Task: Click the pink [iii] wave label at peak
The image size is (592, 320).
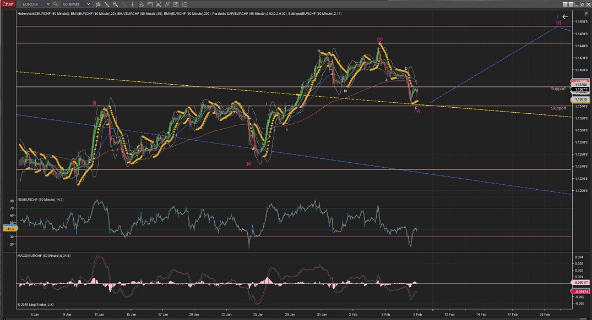Action: click(380, 39)
